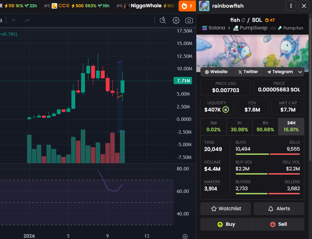The height and width of the screenshot is (239, 312).
Task: Open chart settings gear
Action: pos(176,20)
